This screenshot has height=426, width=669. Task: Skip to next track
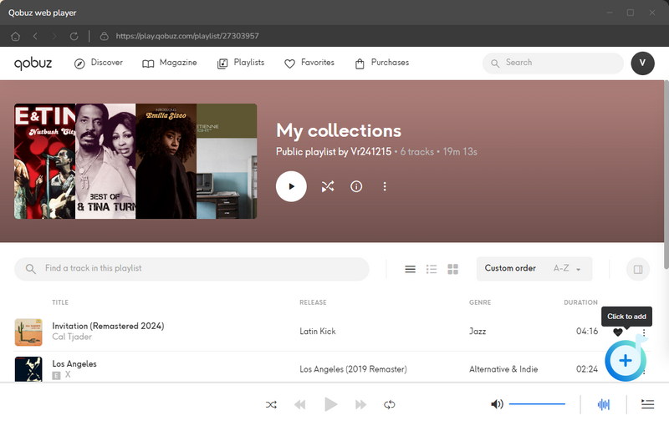click(x=360, y=404)
